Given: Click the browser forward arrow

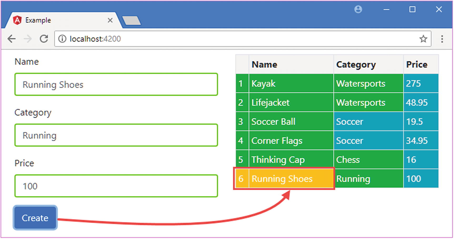Looking at the screenshot, I should 28,39.
